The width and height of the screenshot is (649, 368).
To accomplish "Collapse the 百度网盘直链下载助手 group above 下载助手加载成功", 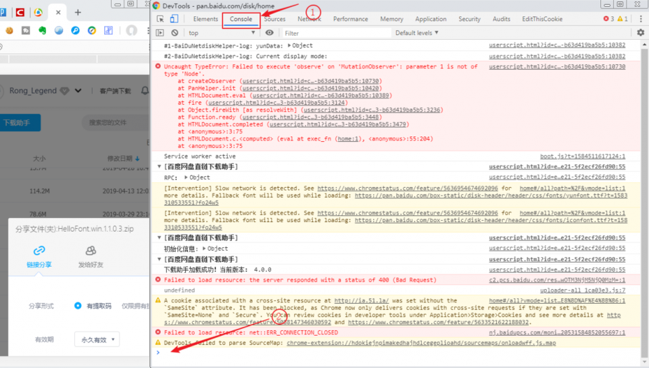I will point(159,259).
